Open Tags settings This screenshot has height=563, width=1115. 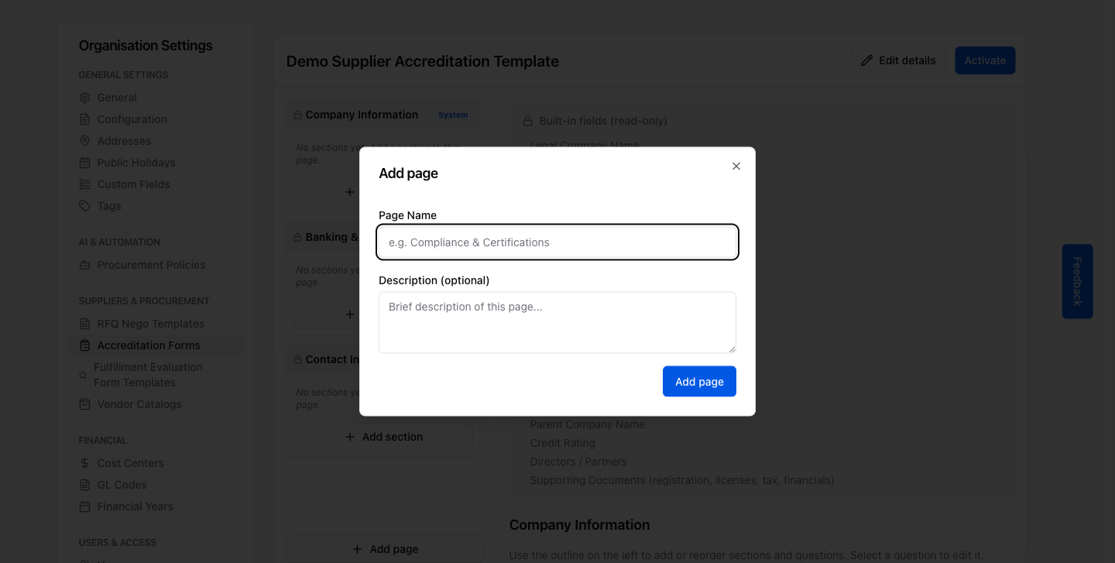pyautogui.click(x=109, y=206)
